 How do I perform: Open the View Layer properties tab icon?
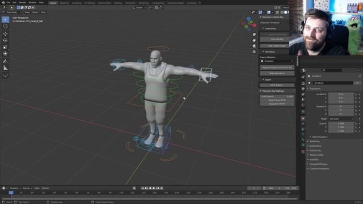303,95
